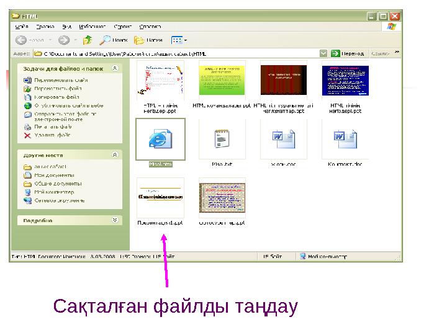The height and width of the screenshot is (335, 447).
Task: Select the Notepad .txt file icon
Action: click(x=222, y=139)
